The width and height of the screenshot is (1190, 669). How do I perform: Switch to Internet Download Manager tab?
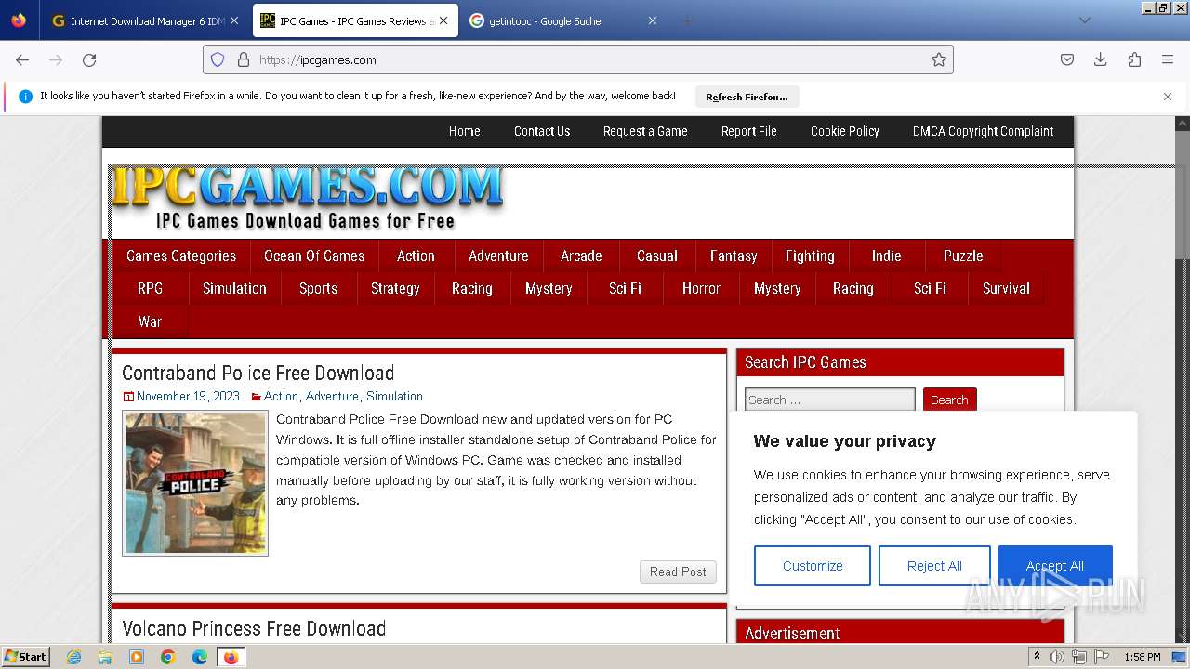point(144,20)
